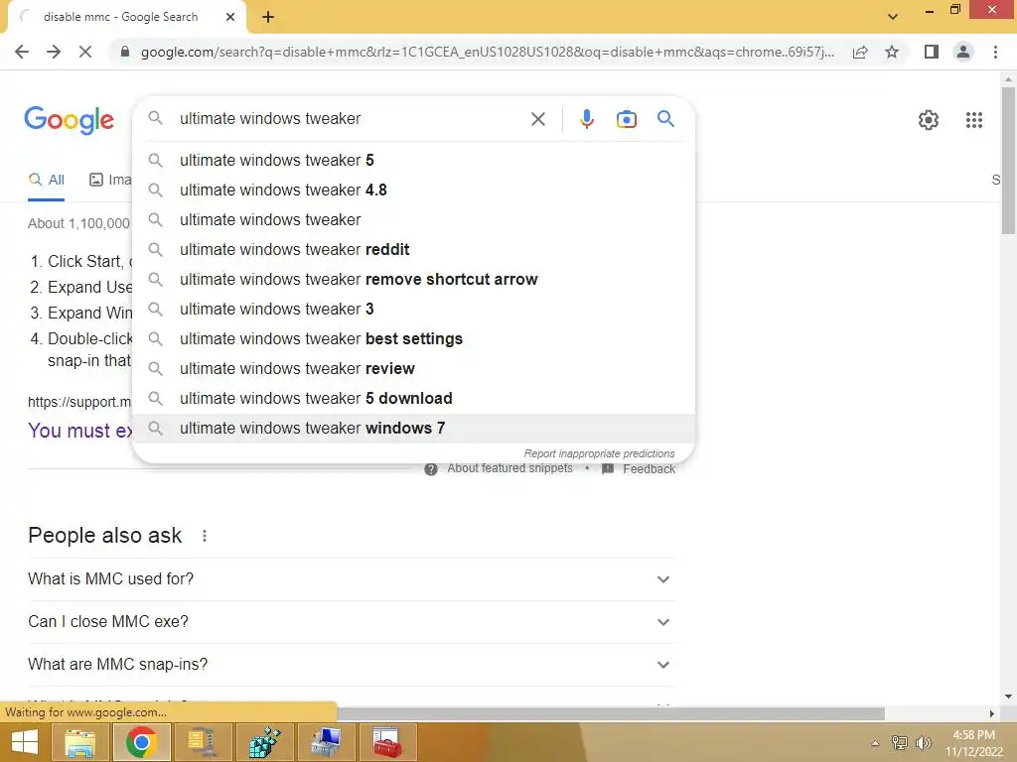Click the horizontal page scrollbar
The width and height of the screenshot is (1017, 762).
(x=610, y=713)
